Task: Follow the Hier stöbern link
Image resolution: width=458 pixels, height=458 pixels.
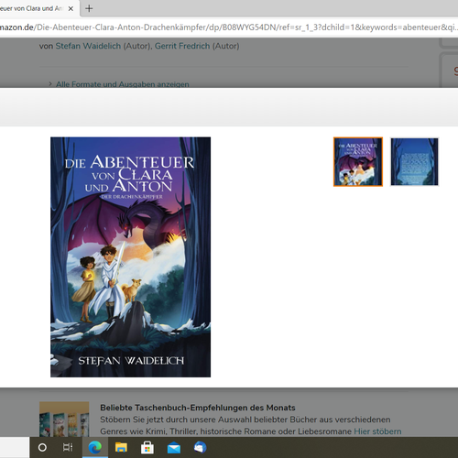Action: click(377, 431)
